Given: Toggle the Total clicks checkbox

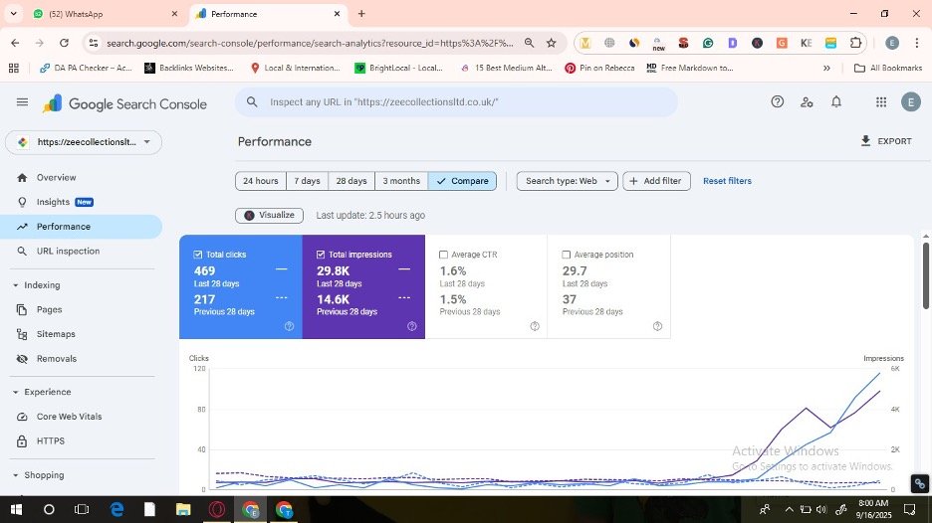Looking at the screenshot, I should [198, 255].
